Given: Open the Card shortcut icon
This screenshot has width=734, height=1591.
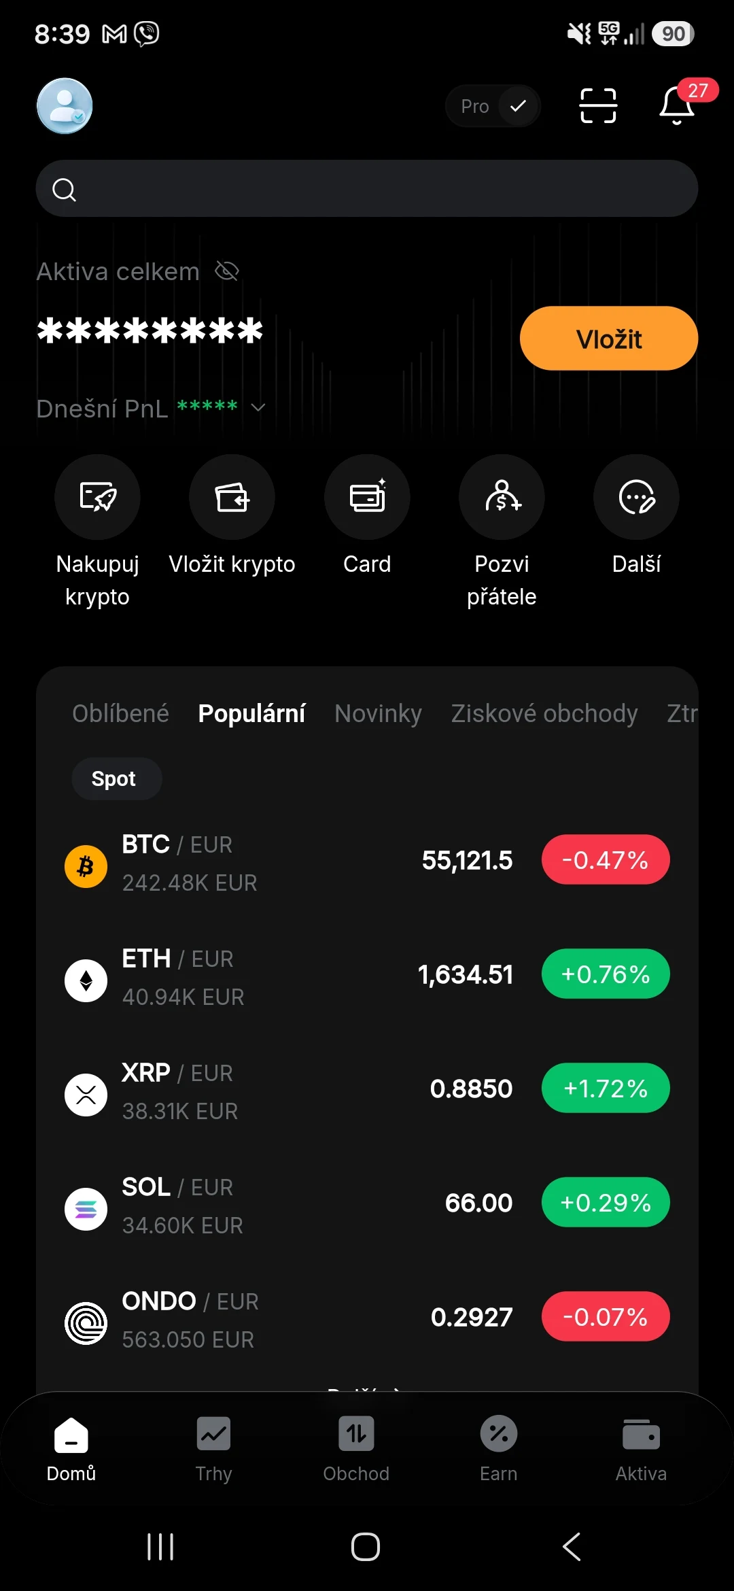Looking at the screenshot, I should click(367, 497).
